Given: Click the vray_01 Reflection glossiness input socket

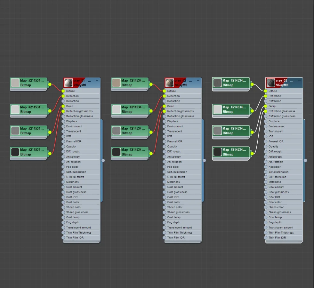Looking at the screenshot, I should (x=63, y=111).
